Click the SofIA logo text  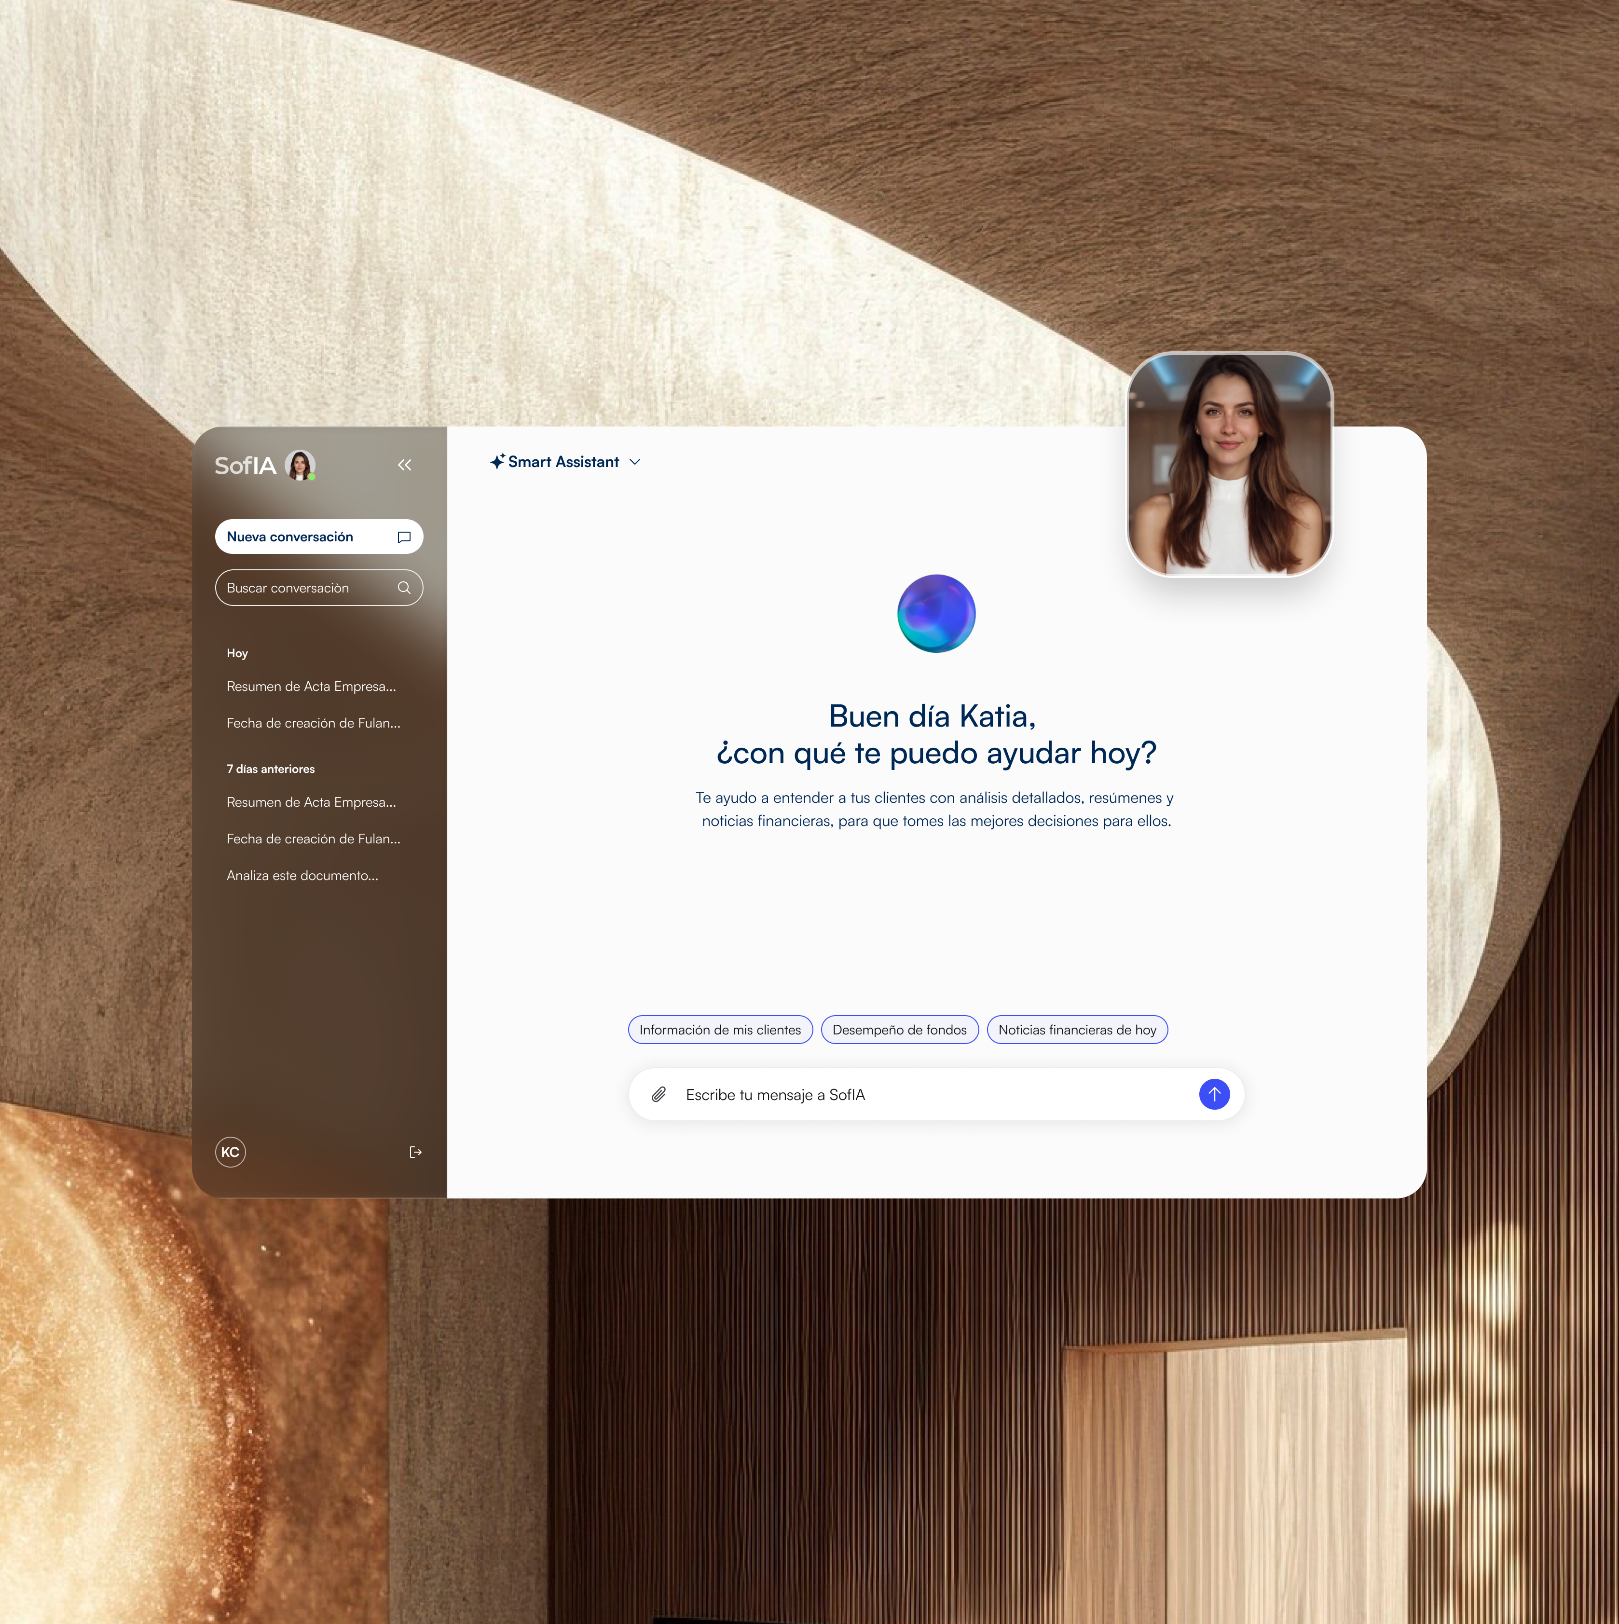(x=246, y=466)
